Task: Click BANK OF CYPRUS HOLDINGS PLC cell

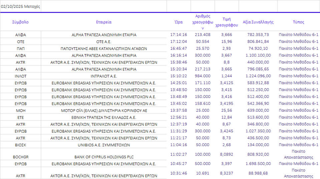Action: (104, 157)
